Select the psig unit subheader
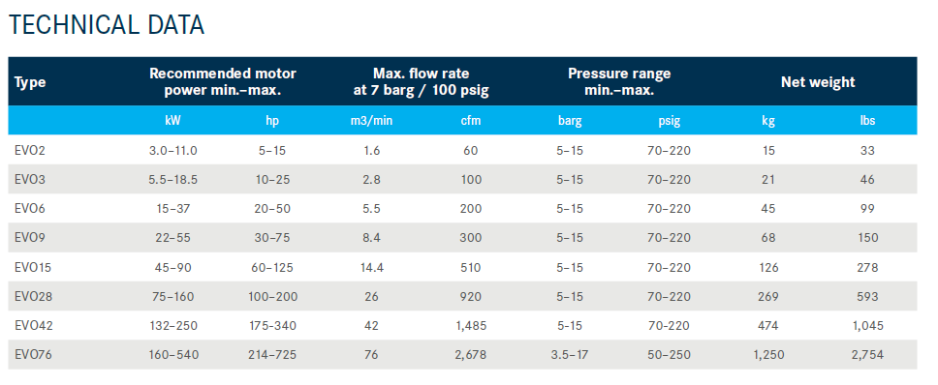This screenshot has width=938, height=385. (669, 121)
